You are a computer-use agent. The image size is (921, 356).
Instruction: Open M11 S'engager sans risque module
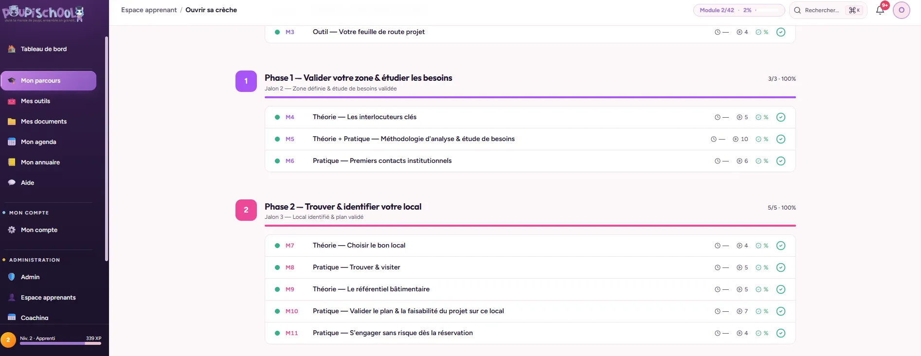[530, 333]
